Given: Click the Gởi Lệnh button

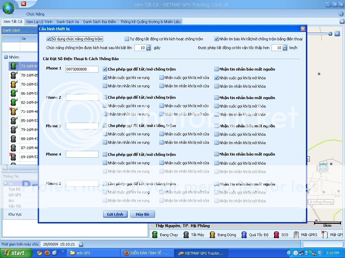Looking at the screenshot, I should coord(115,214).
